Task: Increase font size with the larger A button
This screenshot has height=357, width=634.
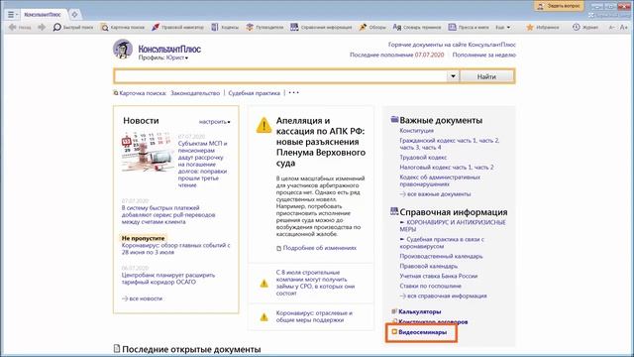Action: pyautogui.click(x=623, y=27)
